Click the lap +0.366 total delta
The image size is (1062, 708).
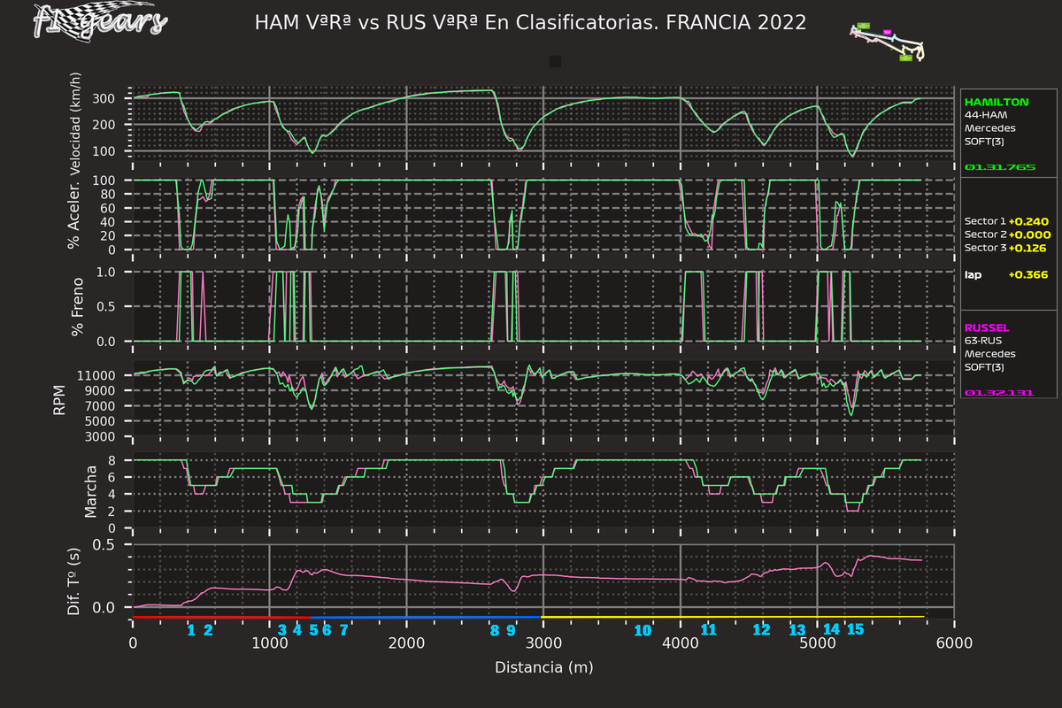[x=1028, y=275]
